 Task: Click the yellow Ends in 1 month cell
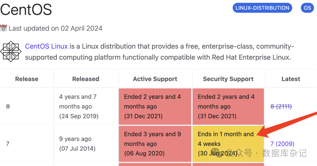(x=228, y=143)
